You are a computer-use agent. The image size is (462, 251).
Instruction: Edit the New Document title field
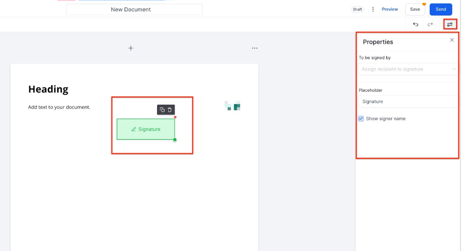pyautogui.click(x=134, y=9)
